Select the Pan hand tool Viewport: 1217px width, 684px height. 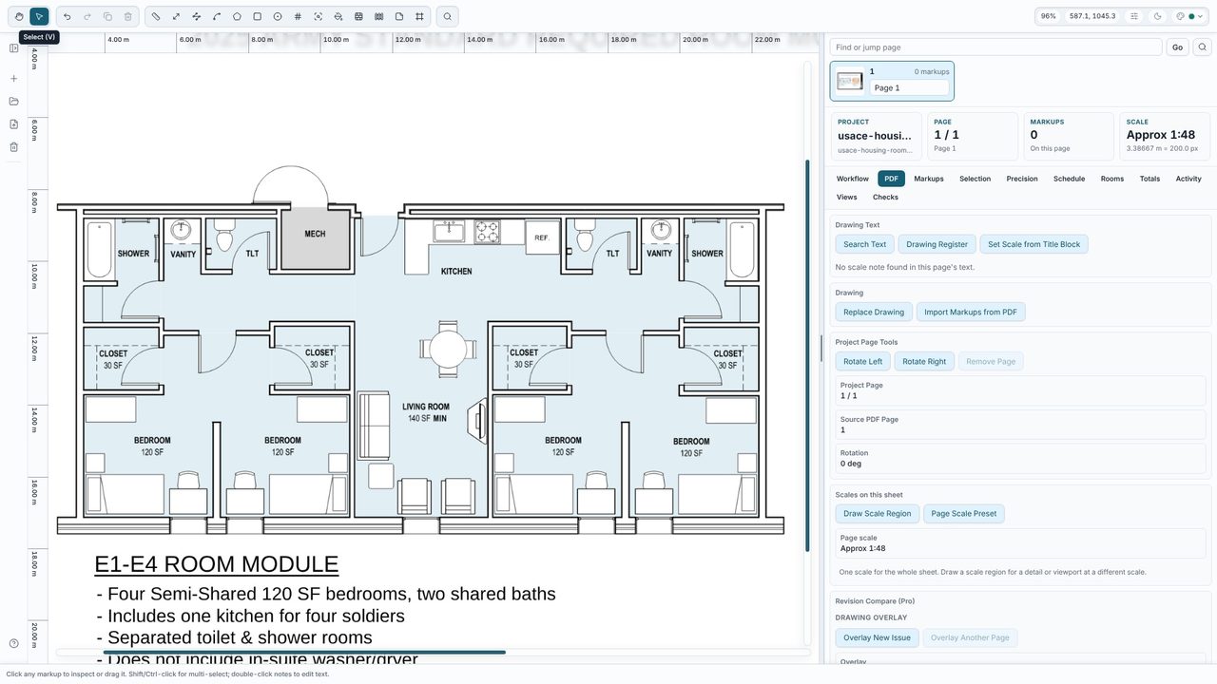pyautogui.click(x=19, y=16)
